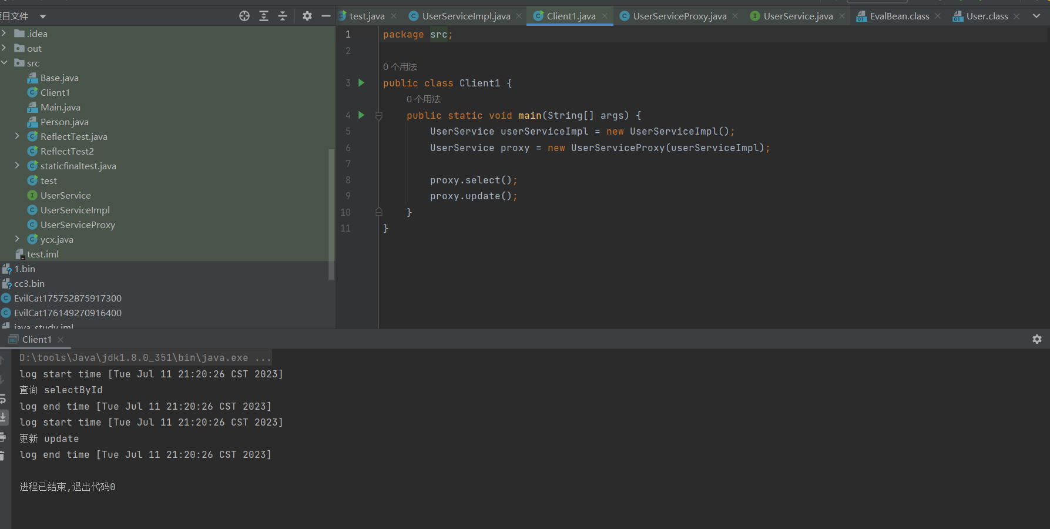The width and height of the screenshot is (1050, 529).
Task: Click the print icon in console sidebar
Action: click(x=3, y=437)
